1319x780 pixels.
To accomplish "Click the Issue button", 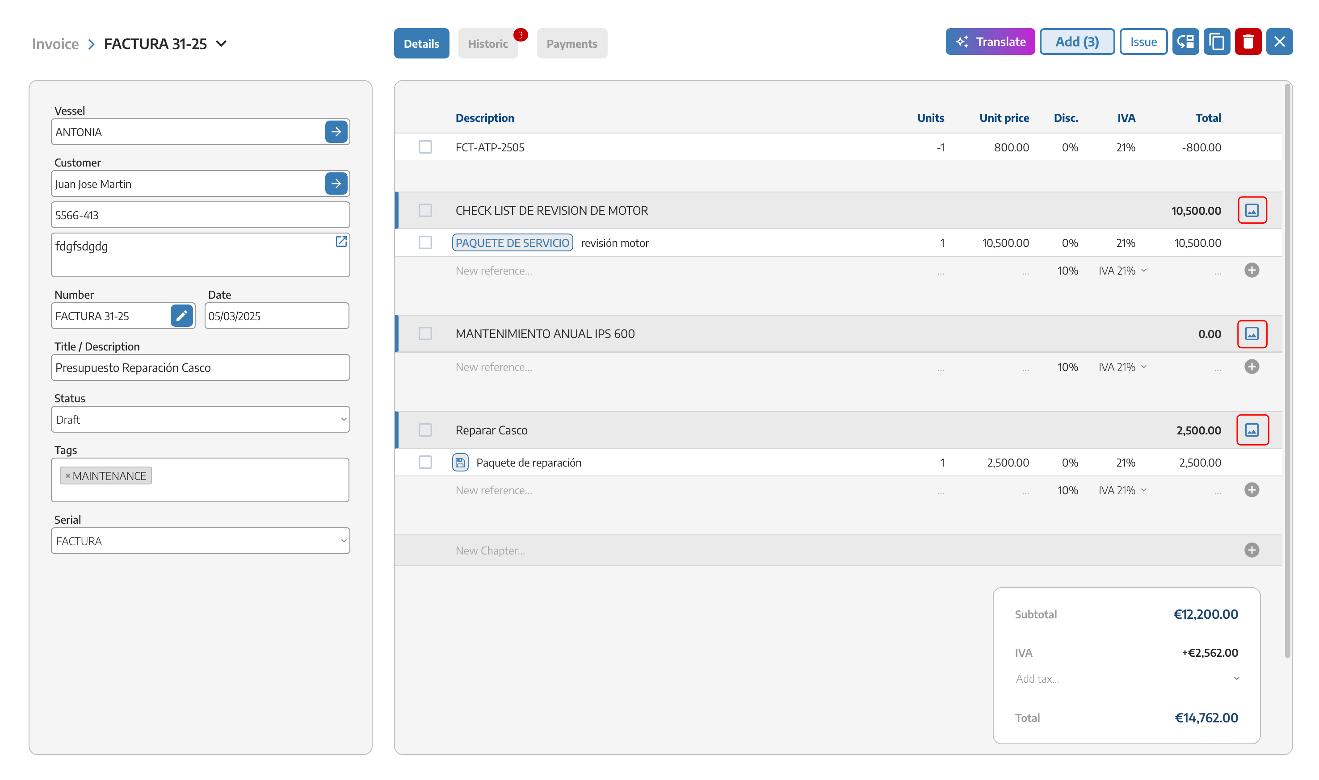I will point(1143,42).
